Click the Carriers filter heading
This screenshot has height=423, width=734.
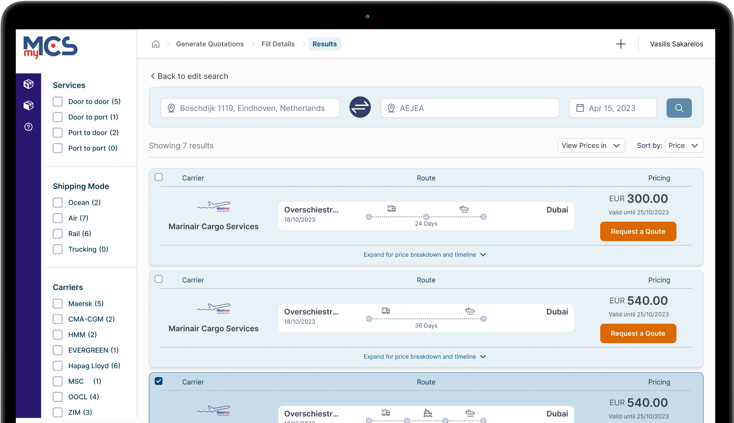tap(68, 287)
